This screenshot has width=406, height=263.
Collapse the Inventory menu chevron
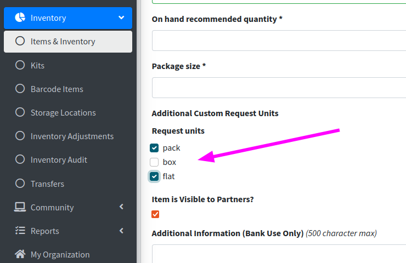coord(121,18)
